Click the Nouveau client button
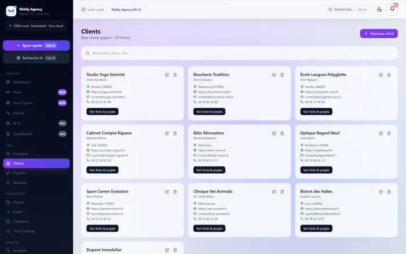The width and height of the screenshot is (406, 254). 379,34
